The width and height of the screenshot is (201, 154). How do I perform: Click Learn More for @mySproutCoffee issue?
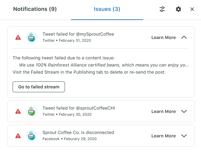[x=164, y=37]
